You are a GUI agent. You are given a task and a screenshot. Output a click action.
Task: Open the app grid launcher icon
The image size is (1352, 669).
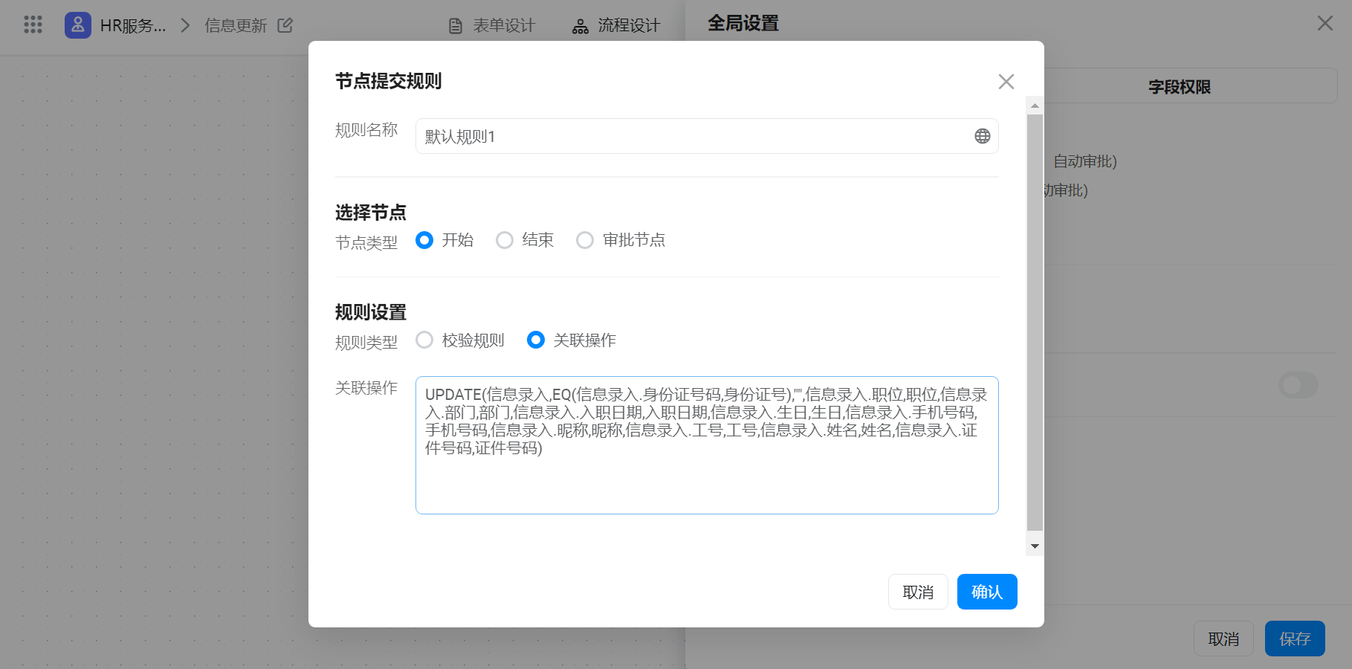tap(33, 25)
